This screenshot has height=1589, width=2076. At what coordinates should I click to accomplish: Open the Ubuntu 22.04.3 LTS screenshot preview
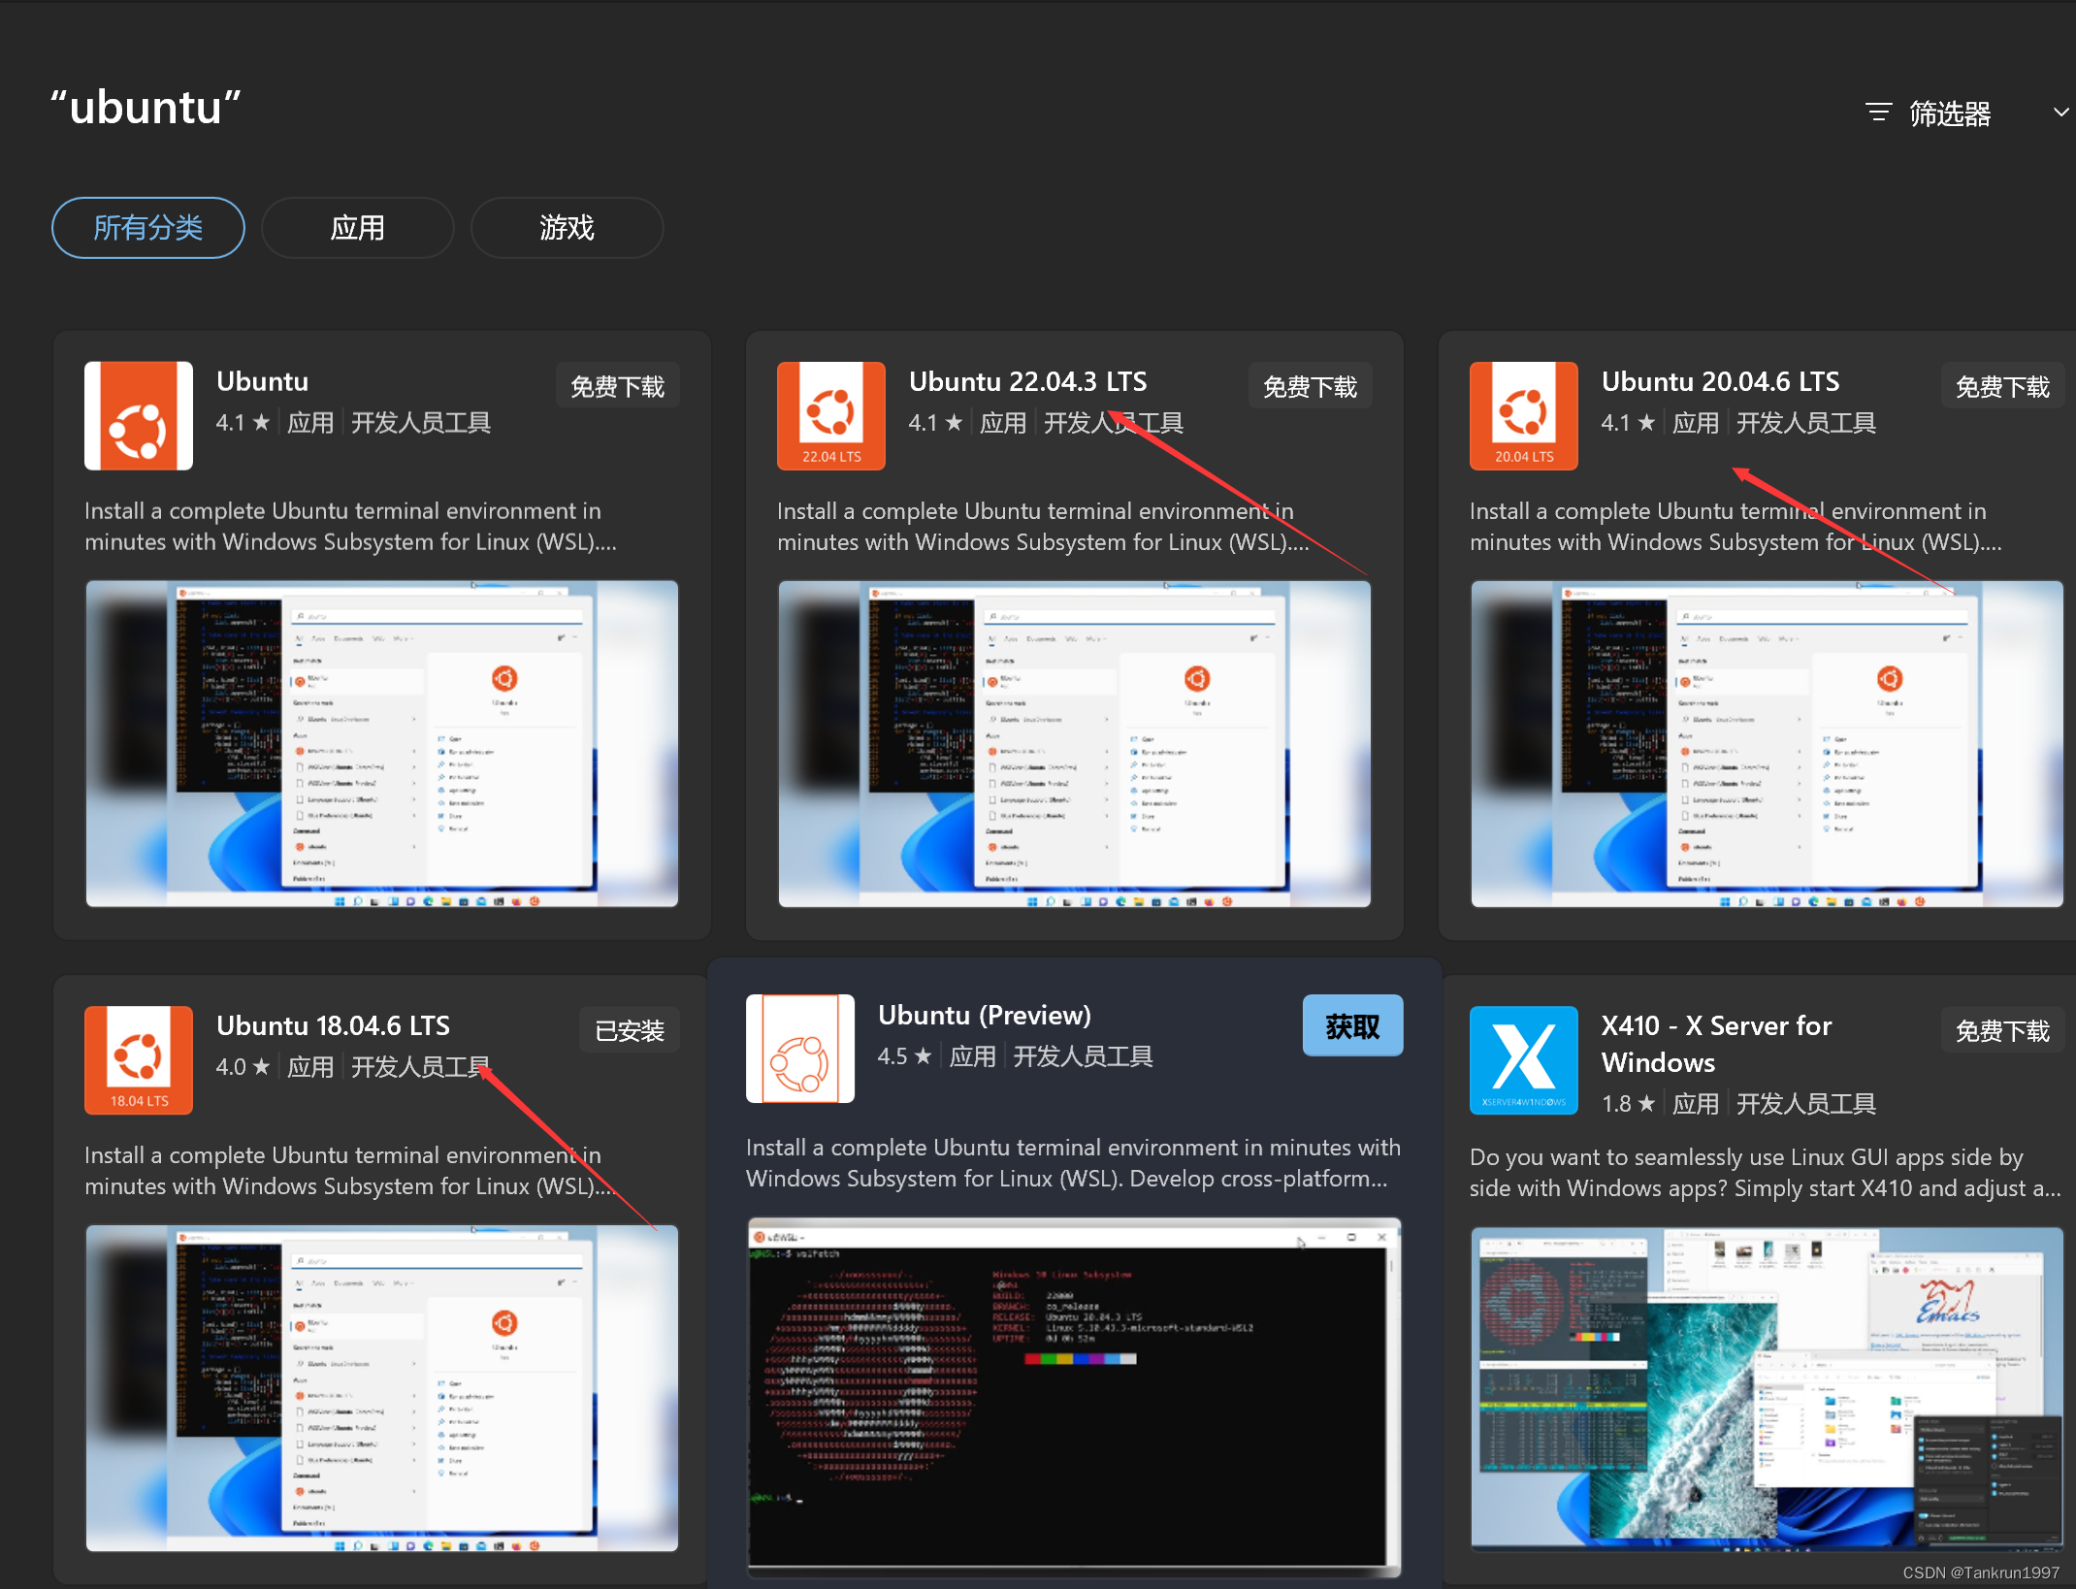pos(1074,744)
